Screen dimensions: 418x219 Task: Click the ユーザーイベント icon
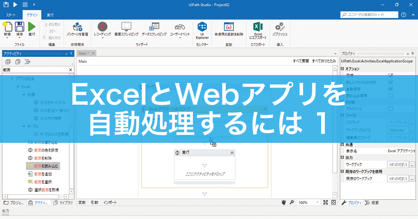(x=180, y=27)
